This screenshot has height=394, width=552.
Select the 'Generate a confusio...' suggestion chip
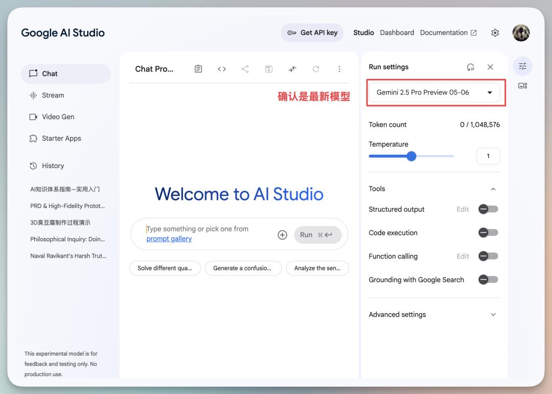(243, 268)
